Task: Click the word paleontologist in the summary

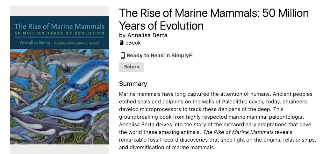Action: [x=286, y=117]
